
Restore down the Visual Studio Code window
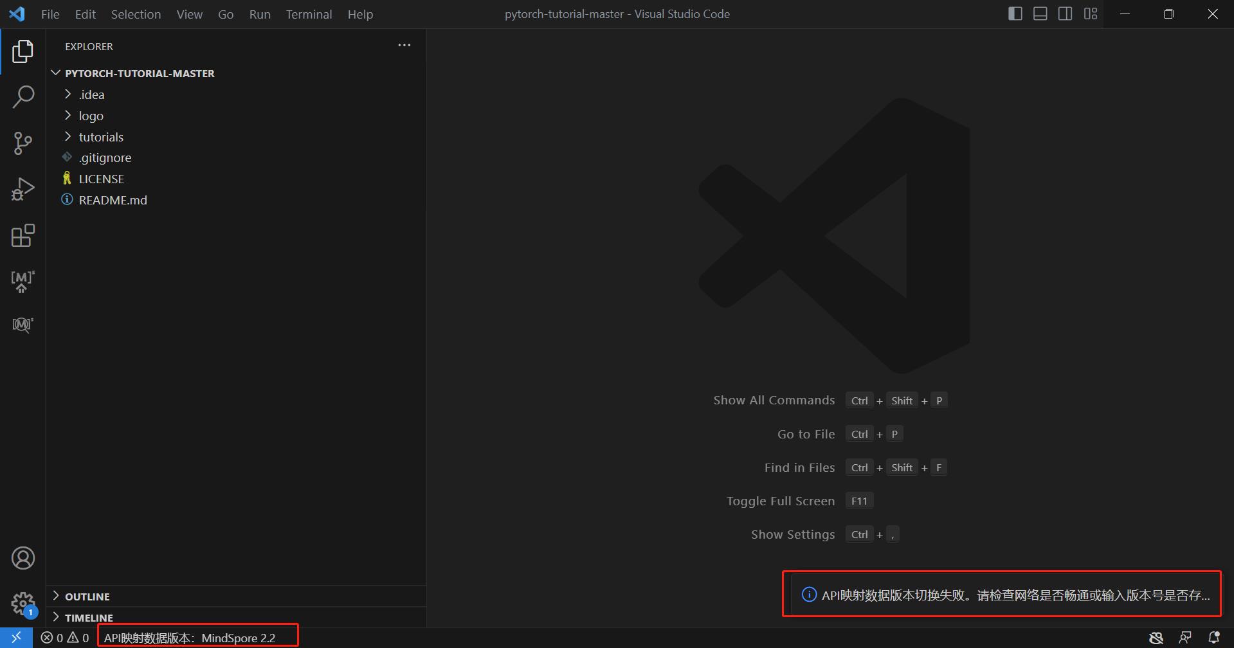[1168, 14]
